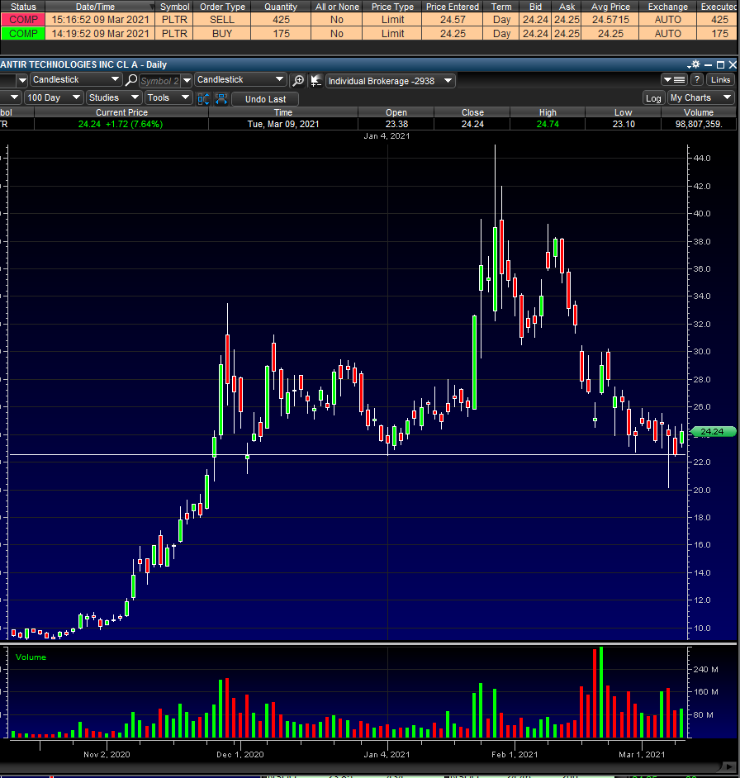Image resolution: width=740 pixels, height=778 pixels.
Task: Open the chart list menu icon
Action: pyautogui.click(x=674, y=80)
